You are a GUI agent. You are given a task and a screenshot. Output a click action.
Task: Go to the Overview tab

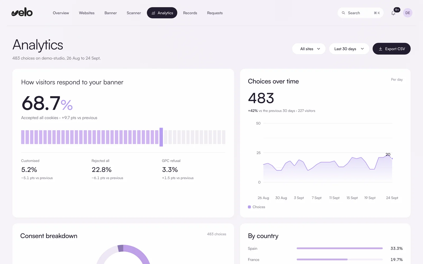click(x=61, y=13)
